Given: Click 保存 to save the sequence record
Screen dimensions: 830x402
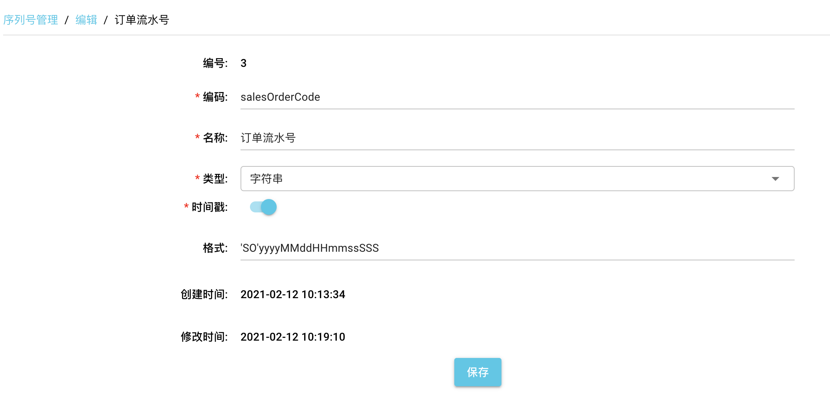Looking at the screenshot, I should (x=477, y=372).
